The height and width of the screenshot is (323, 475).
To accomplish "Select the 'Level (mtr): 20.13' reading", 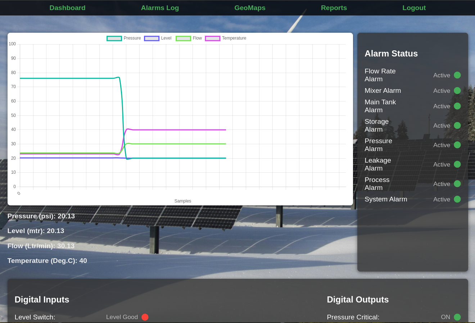I will click(36, 231).
